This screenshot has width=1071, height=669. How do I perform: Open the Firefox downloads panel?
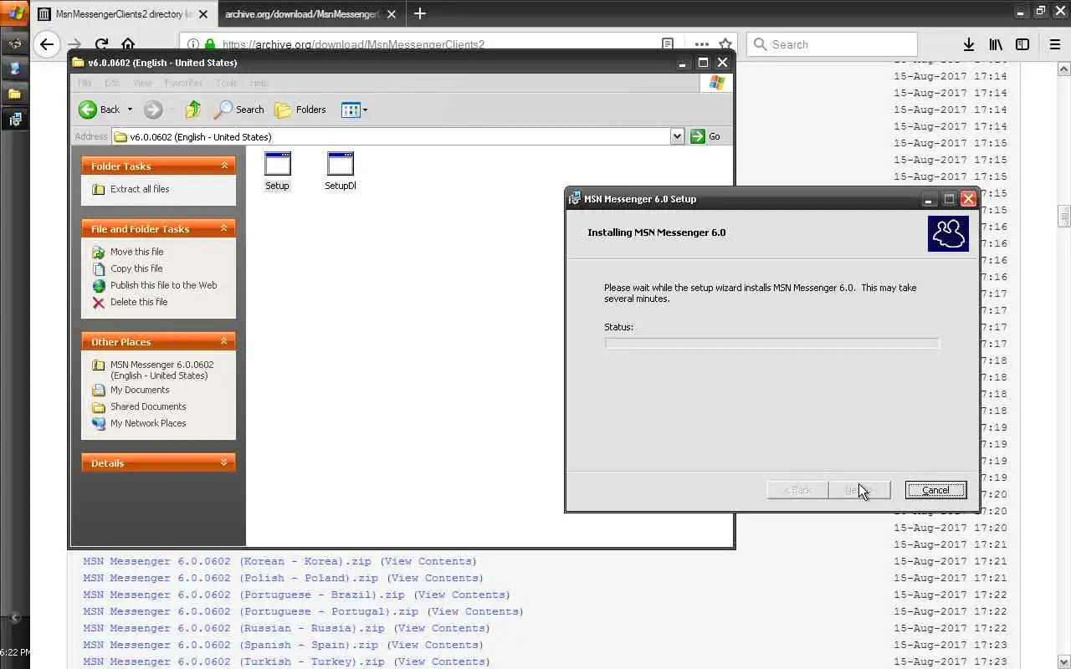968,44
